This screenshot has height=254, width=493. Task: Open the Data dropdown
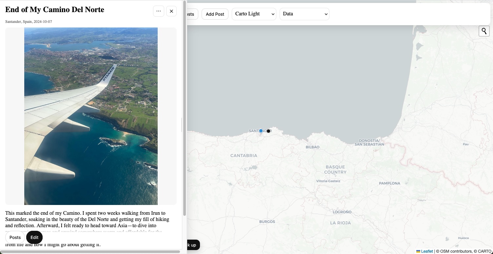[304, 14]
